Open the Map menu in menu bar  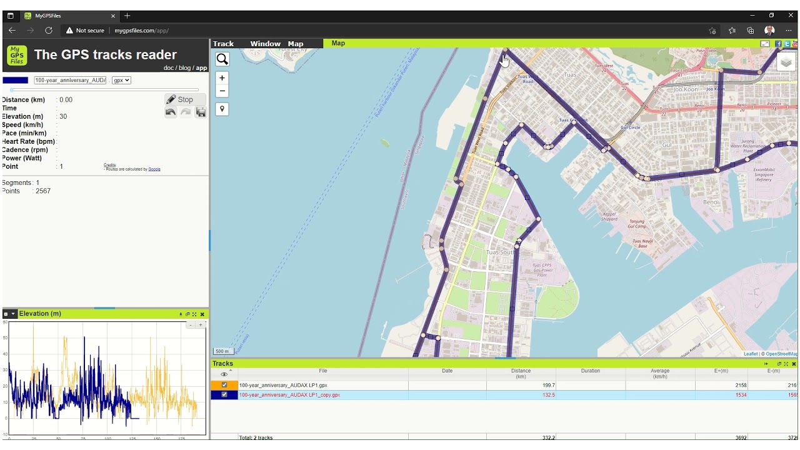296,44
